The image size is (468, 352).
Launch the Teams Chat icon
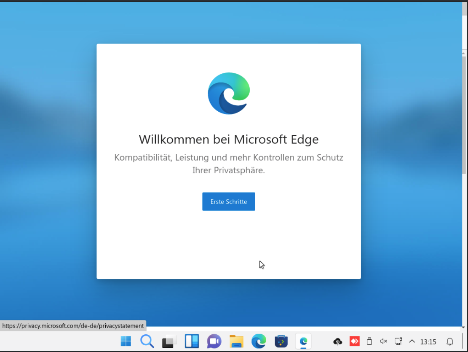click(214, 341)
